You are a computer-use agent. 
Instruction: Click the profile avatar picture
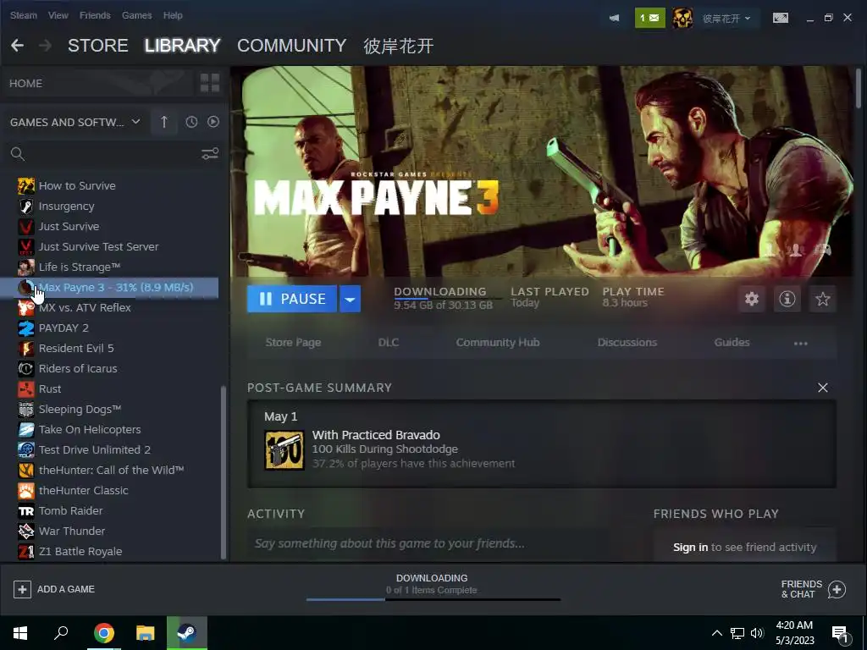pyautogui.click(x=682, y=19)
